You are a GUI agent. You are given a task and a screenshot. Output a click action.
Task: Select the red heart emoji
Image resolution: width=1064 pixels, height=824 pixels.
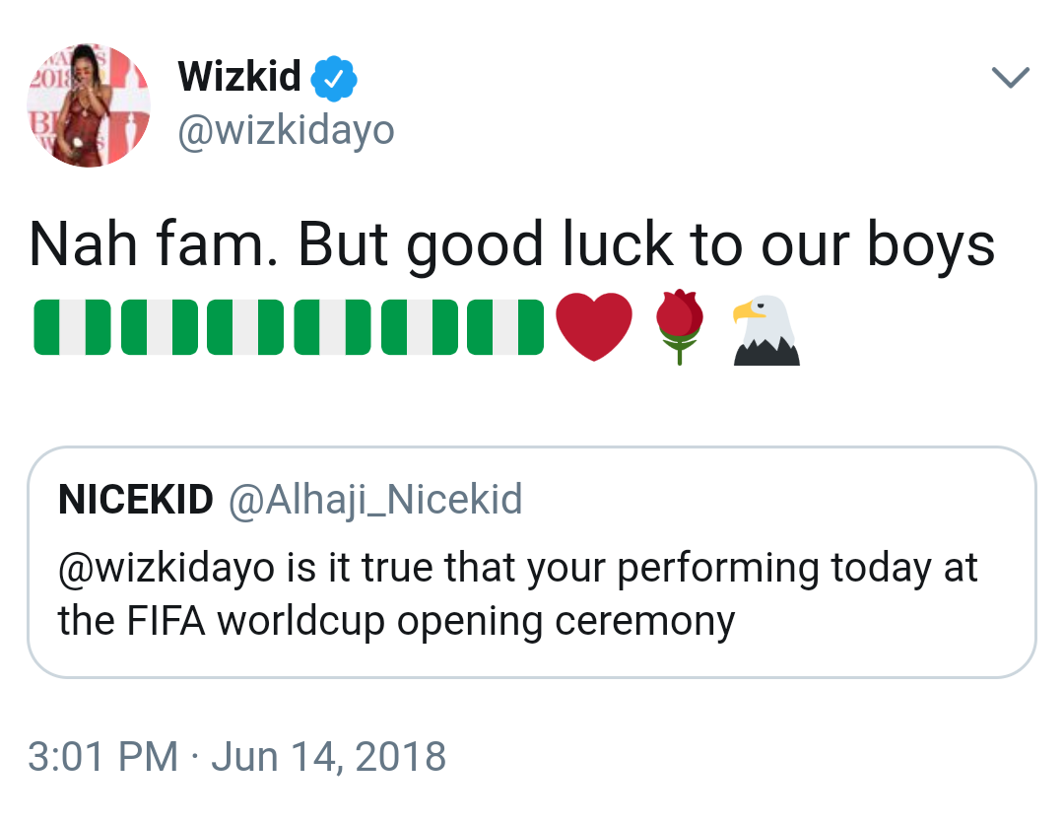click(595, 325)
